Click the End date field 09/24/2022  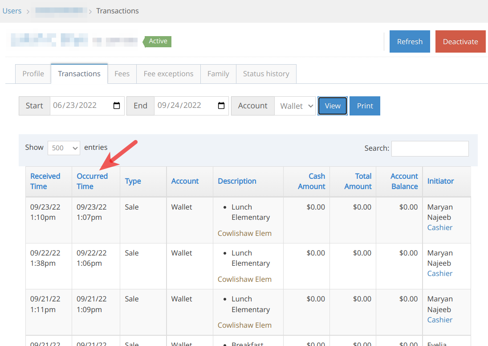coord(191,106)
